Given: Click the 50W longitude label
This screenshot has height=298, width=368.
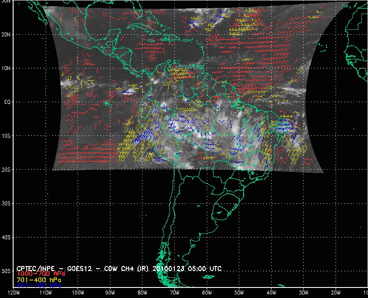Looking at the screenshot, I should tap(239, 293).
